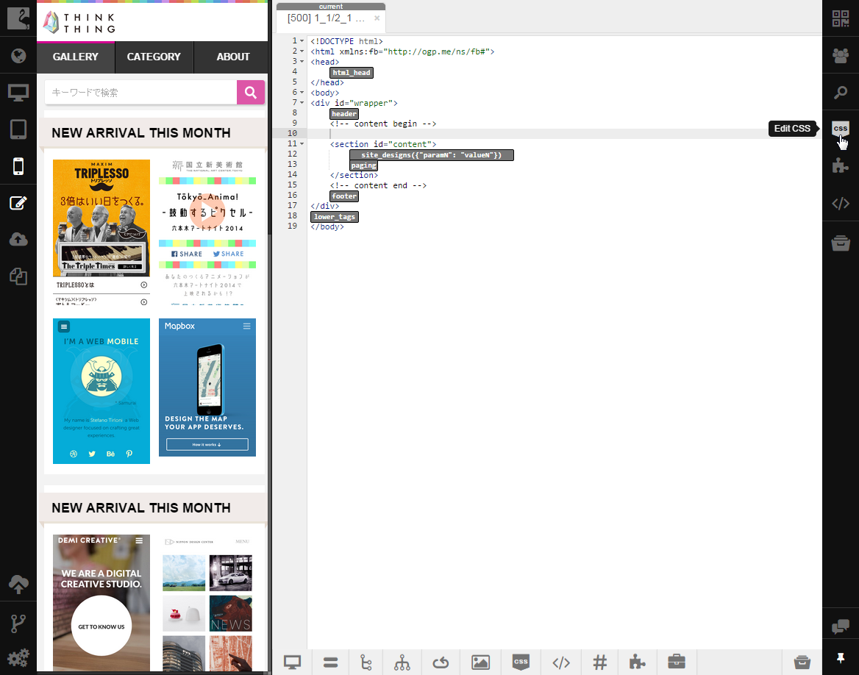The height and width of the screenshot is (675, 859).
Task: Click the THINK THING logo in preview
Action: [80, 23]
